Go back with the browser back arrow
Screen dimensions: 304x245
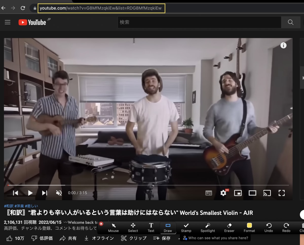(3, 8)
